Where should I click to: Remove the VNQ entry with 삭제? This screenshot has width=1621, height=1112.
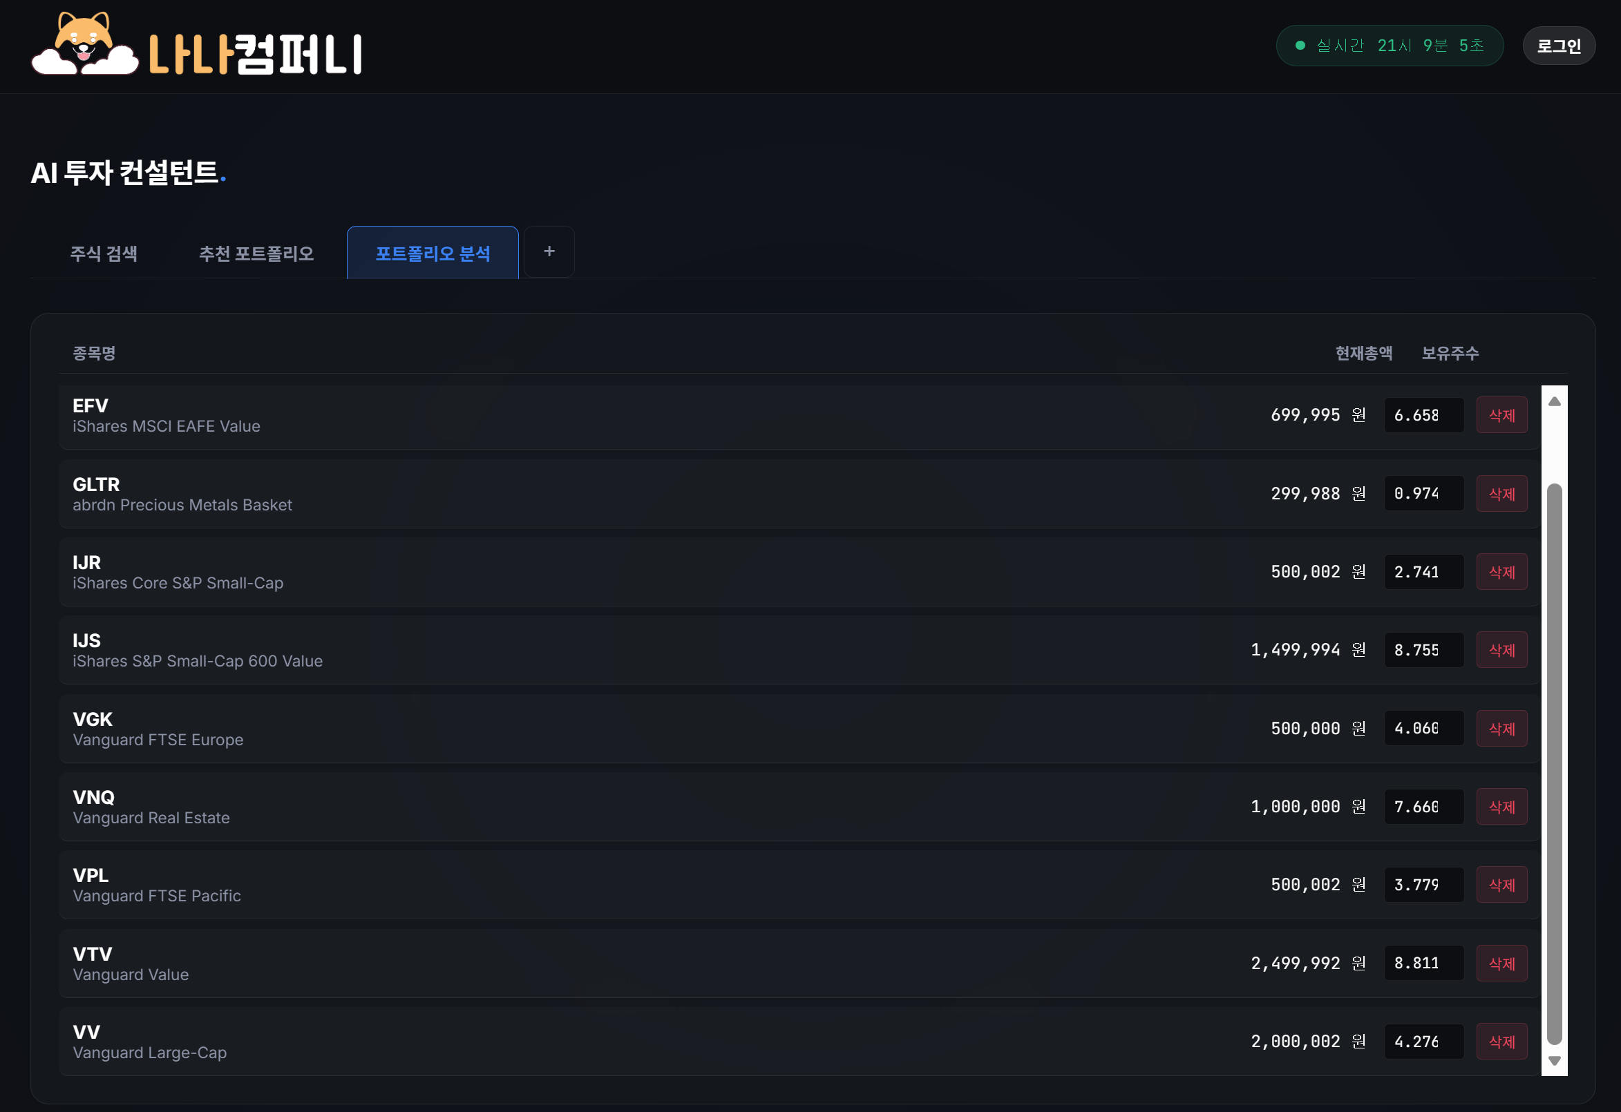tap(1501, 807)
